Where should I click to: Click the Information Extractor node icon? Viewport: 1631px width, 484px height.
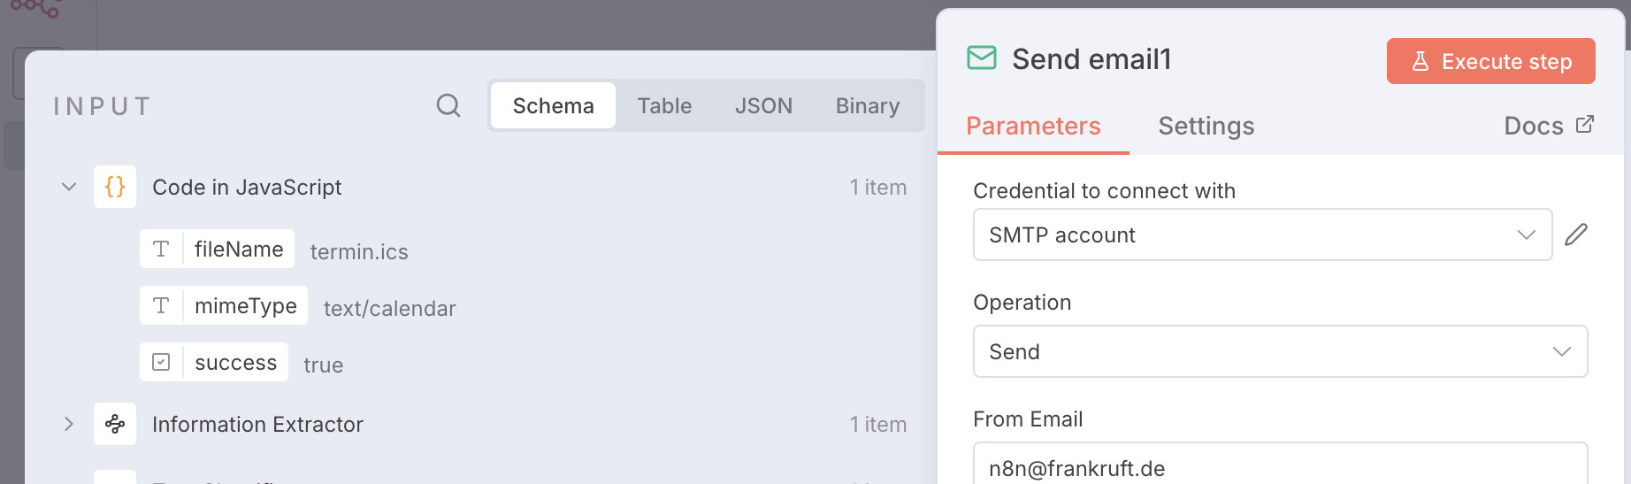115,424
